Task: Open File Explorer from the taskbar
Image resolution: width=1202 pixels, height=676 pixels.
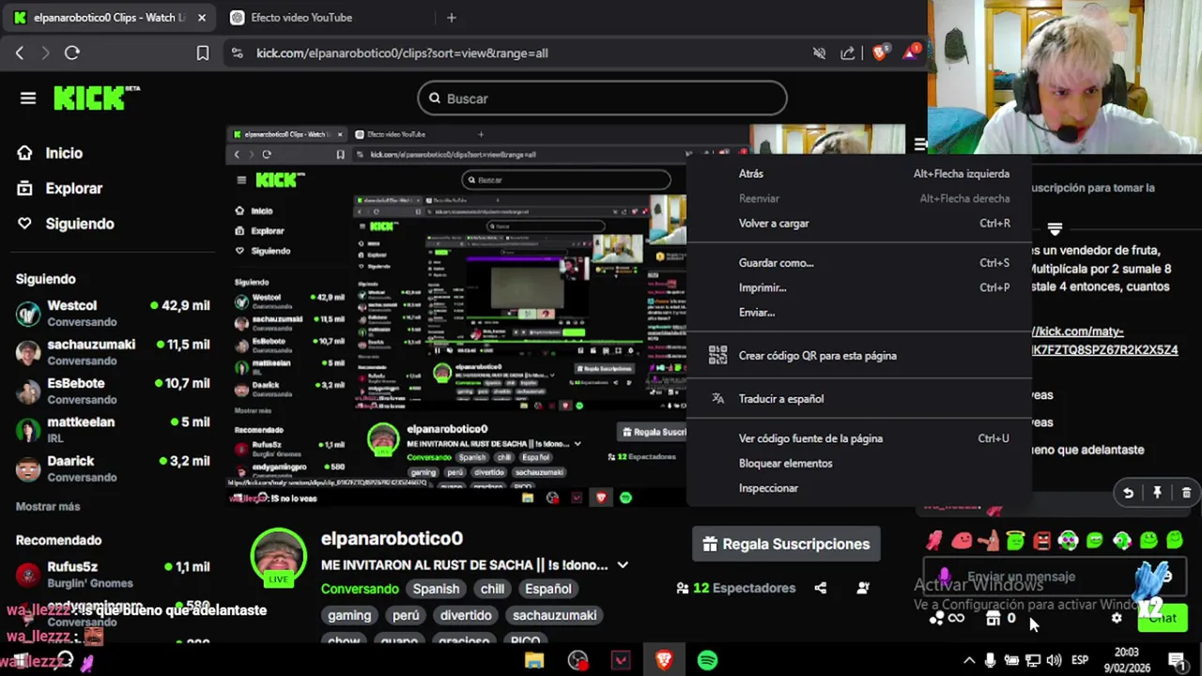Action: [533, 661]
